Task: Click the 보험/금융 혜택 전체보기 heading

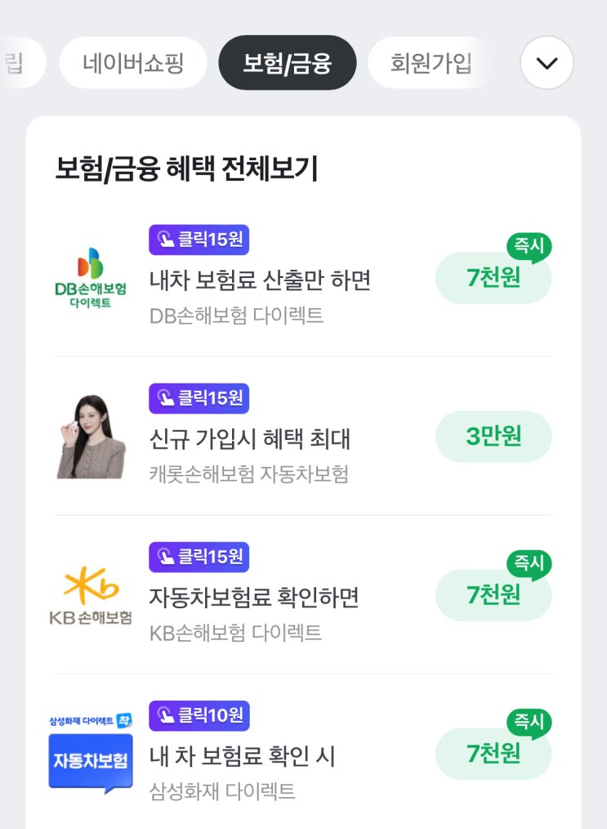Action: pos(186,168)
